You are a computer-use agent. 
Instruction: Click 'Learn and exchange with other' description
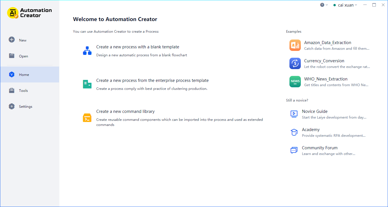click(x=329, y=154)
